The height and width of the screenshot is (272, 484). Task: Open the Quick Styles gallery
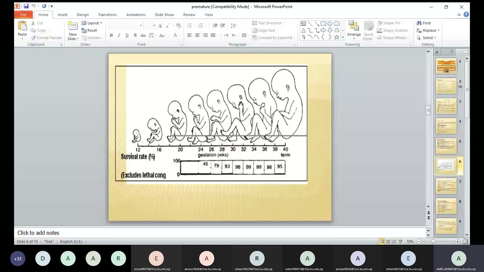coord(368,31)
